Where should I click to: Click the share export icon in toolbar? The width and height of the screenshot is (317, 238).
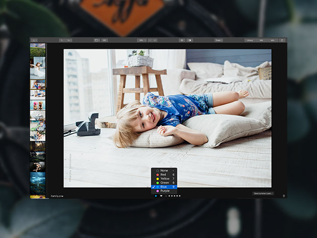point(282,40)
